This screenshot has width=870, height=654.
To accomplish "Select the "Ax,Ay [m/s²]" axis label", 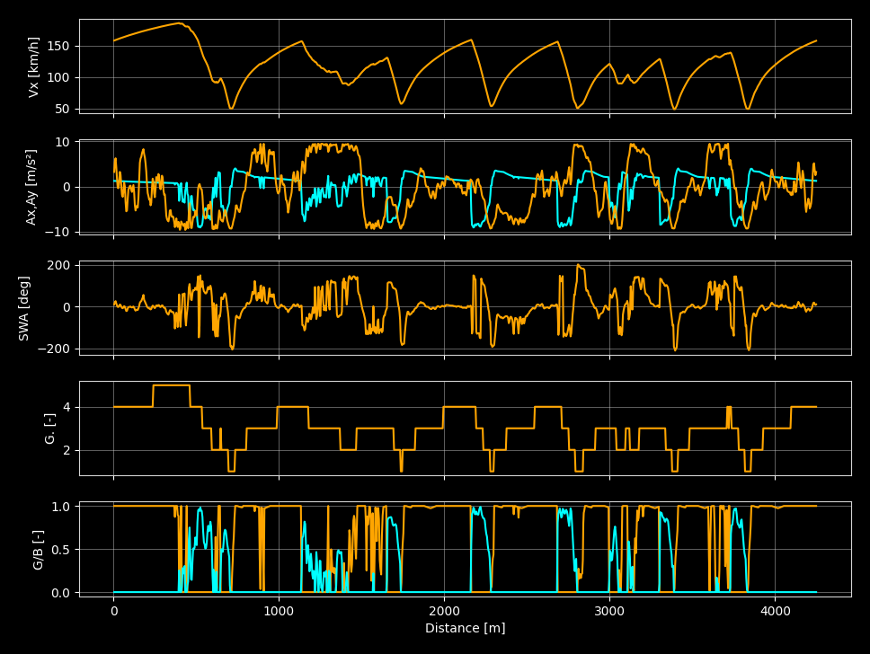I will click(31, 188).
